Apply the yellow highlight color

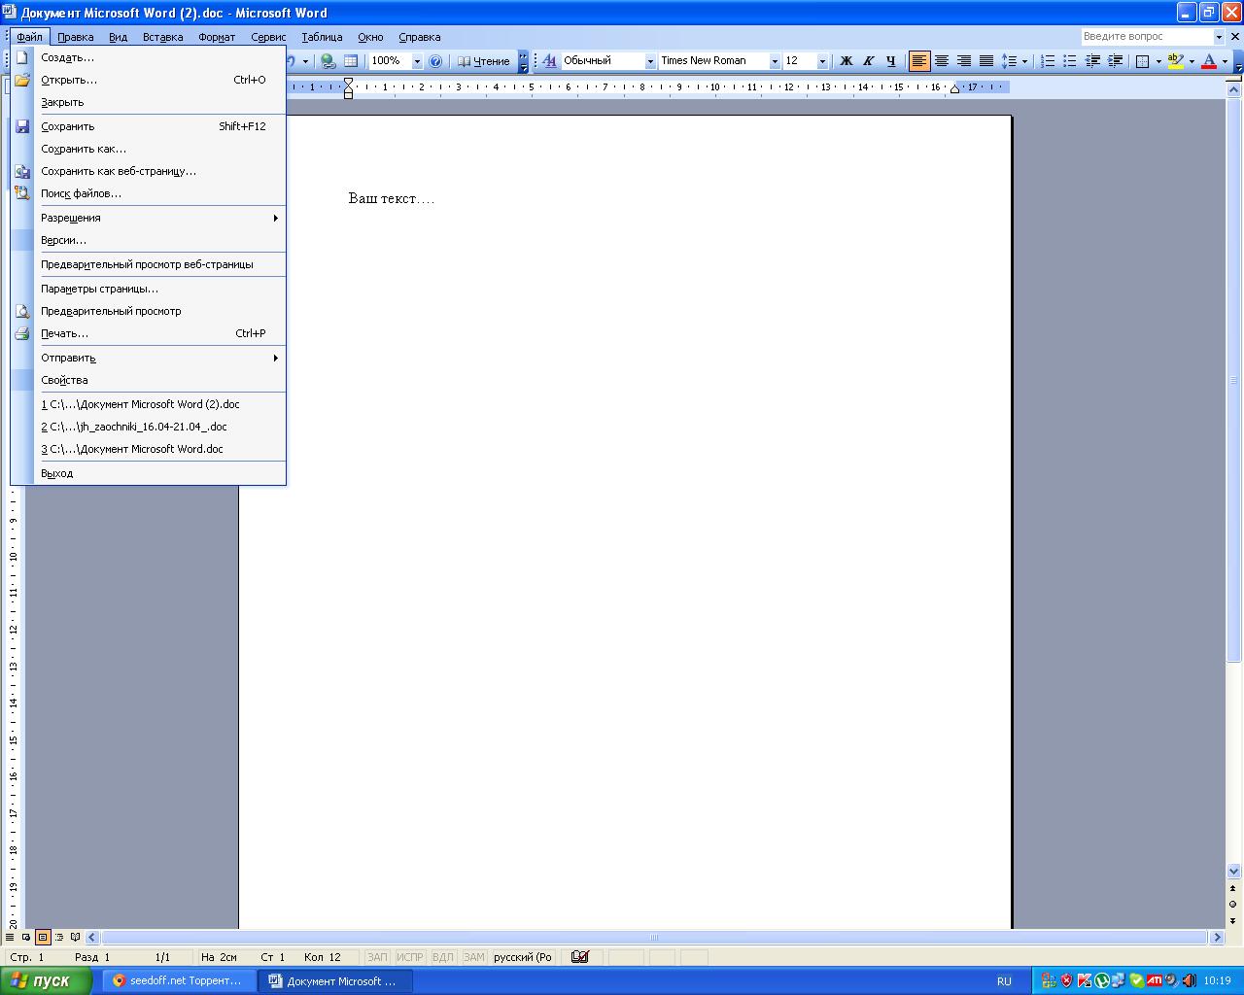[1176, 61]
